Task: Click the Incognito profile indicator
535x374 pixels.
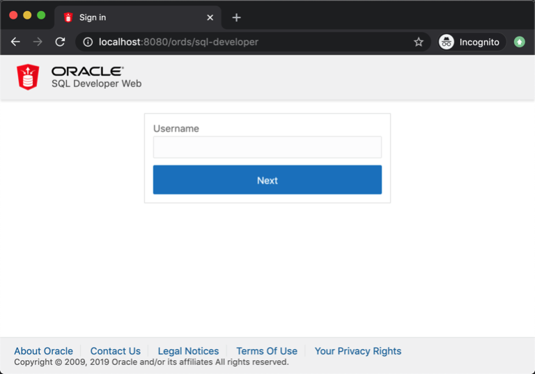Action: click(471, 42)
